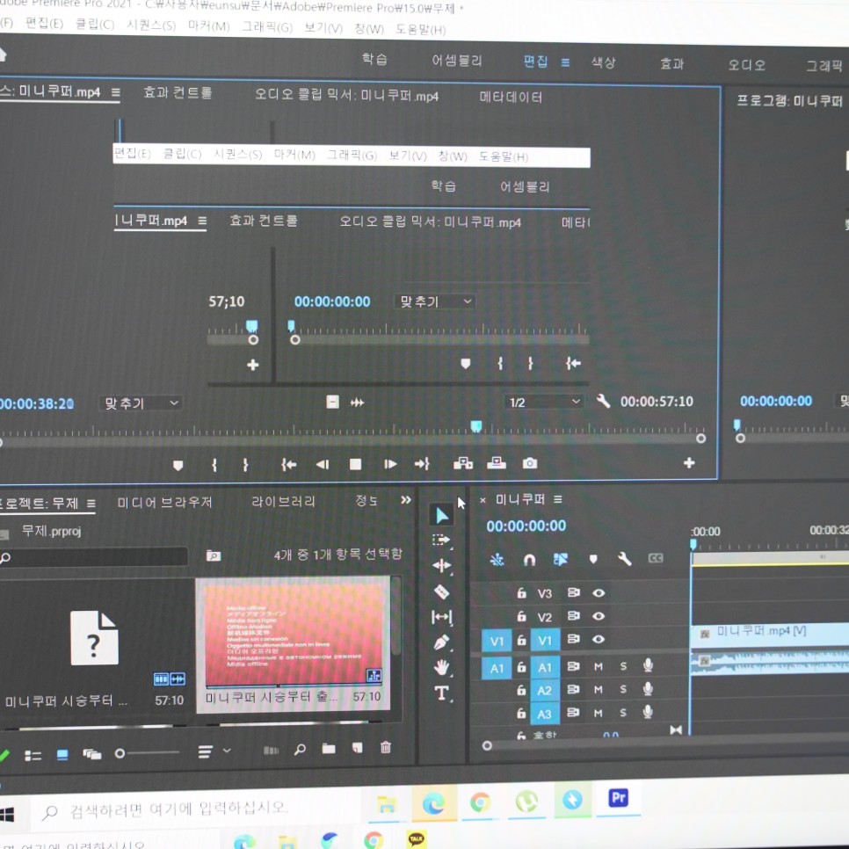Mute audio track A1
Image resolution: width=849 pixels, height=849 pixels.
tap(599, 666)
